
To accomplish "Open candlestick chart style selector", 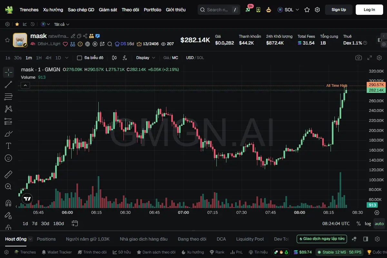I will pyautogui.click(x=114, y=58).
